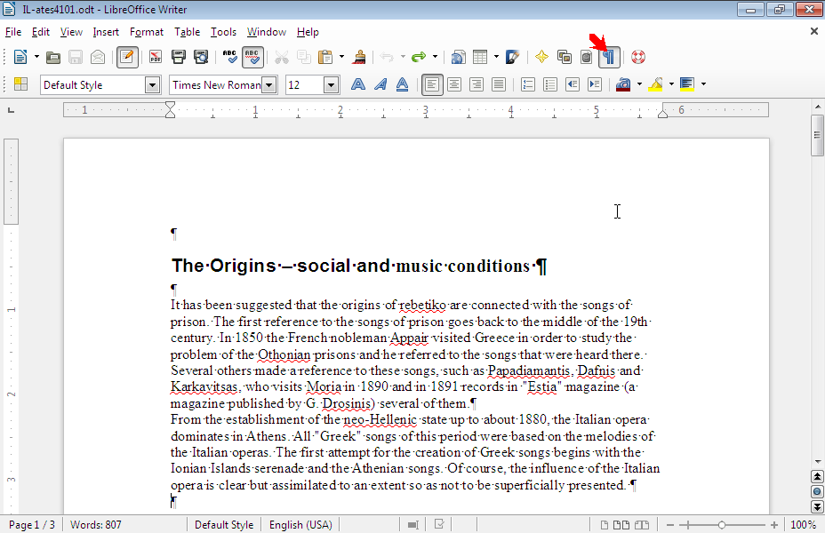Click the Copy icon
The width and height of the screenshot is (825, 533).
click(x=303, y=57)
